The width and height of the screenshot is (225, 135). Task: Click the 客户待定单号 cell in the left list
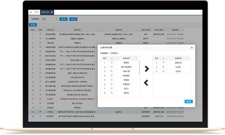126,67
